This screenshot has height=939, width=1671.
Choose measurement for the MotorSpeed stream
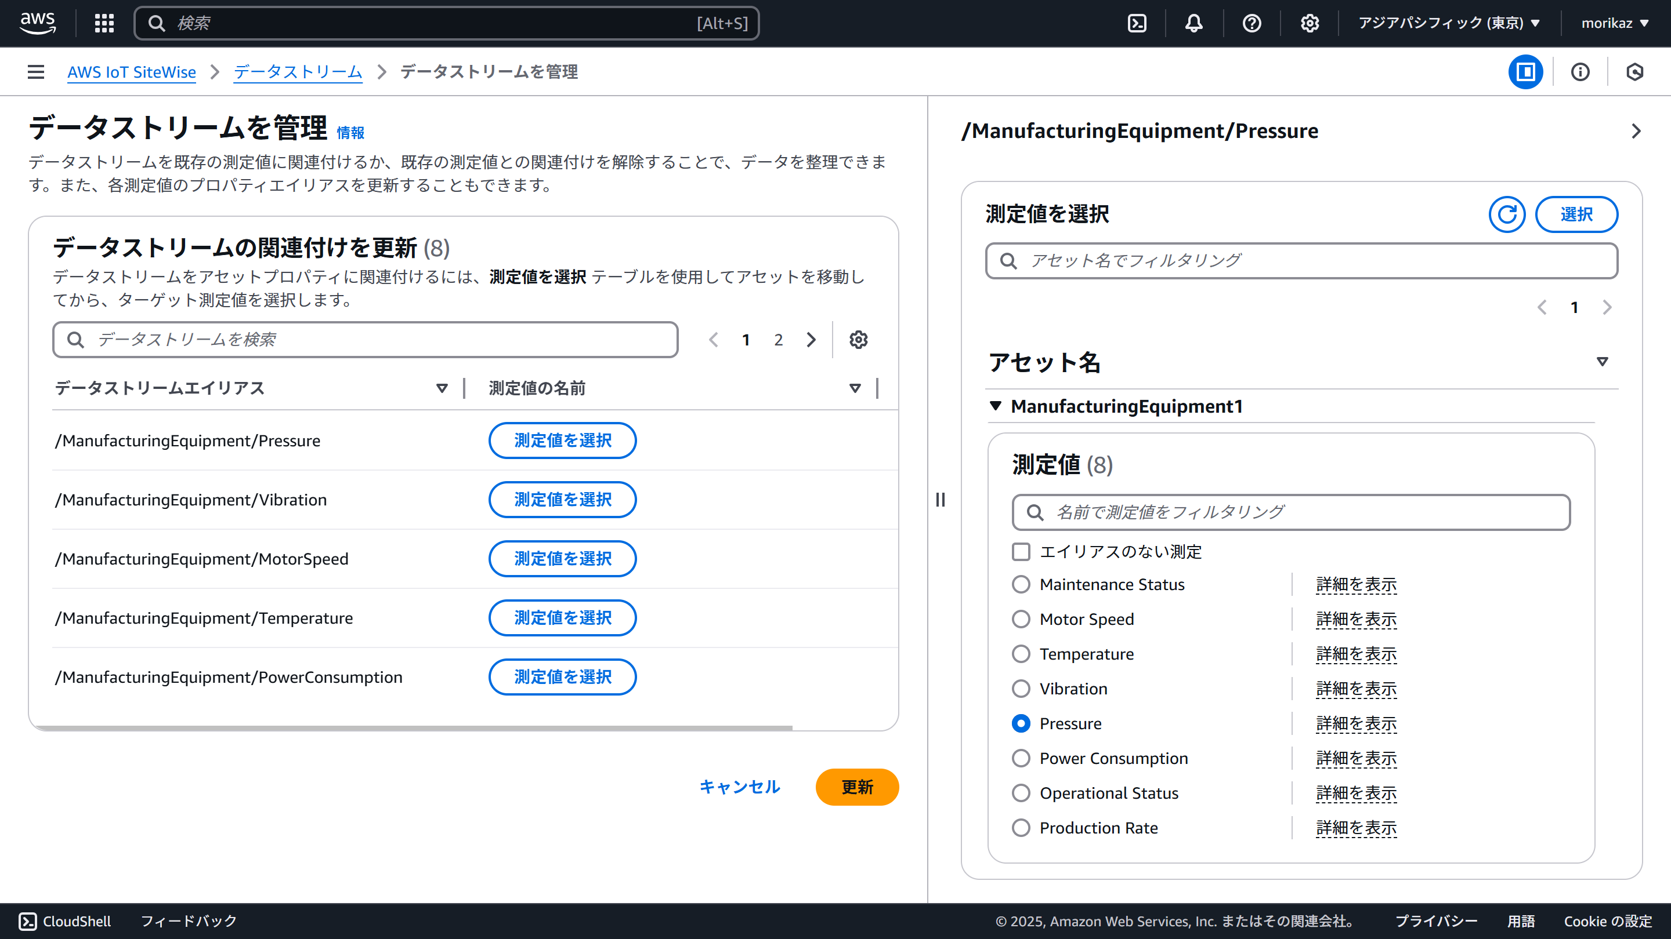coord(562,559)
